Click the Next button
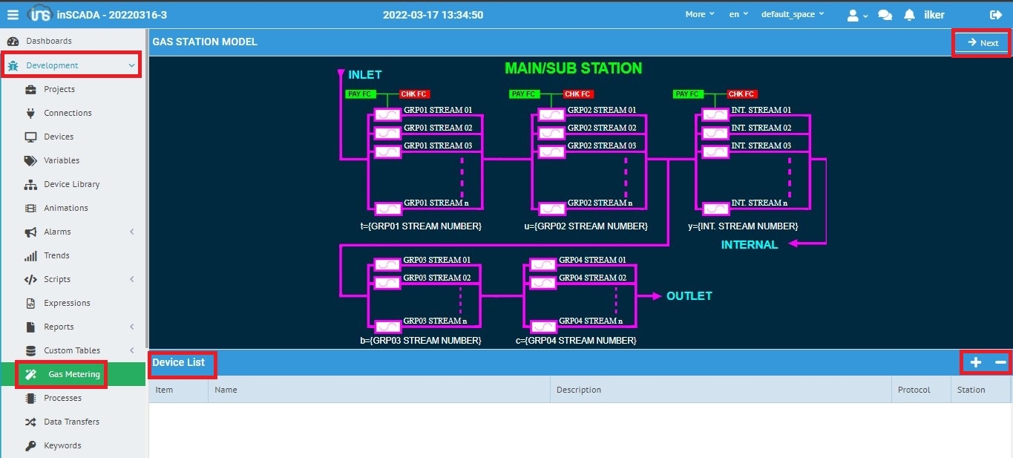The width and height of the screenshot is (1013, 458). click(982, 43)
